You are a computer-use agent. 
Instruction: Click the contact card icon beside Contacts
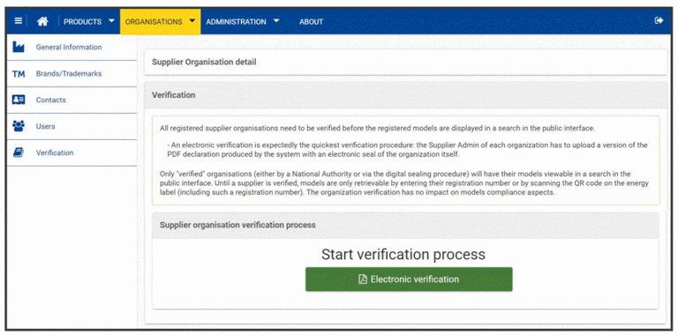[x=19, y=100]
